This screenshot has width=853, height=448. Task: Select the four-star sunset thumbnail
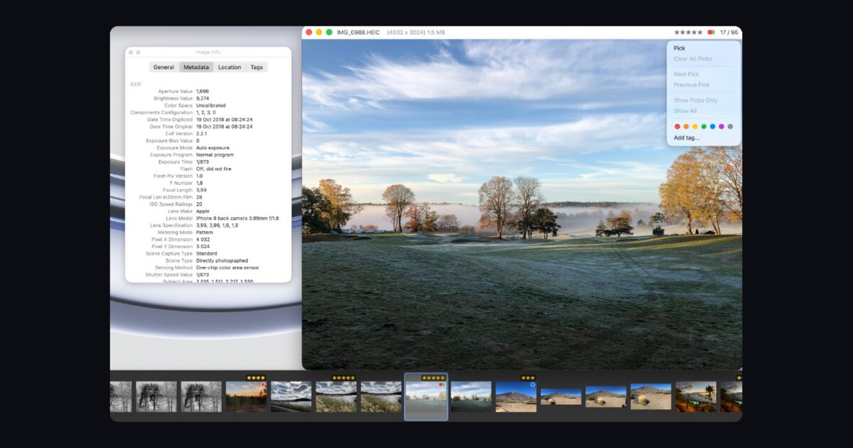246,396
